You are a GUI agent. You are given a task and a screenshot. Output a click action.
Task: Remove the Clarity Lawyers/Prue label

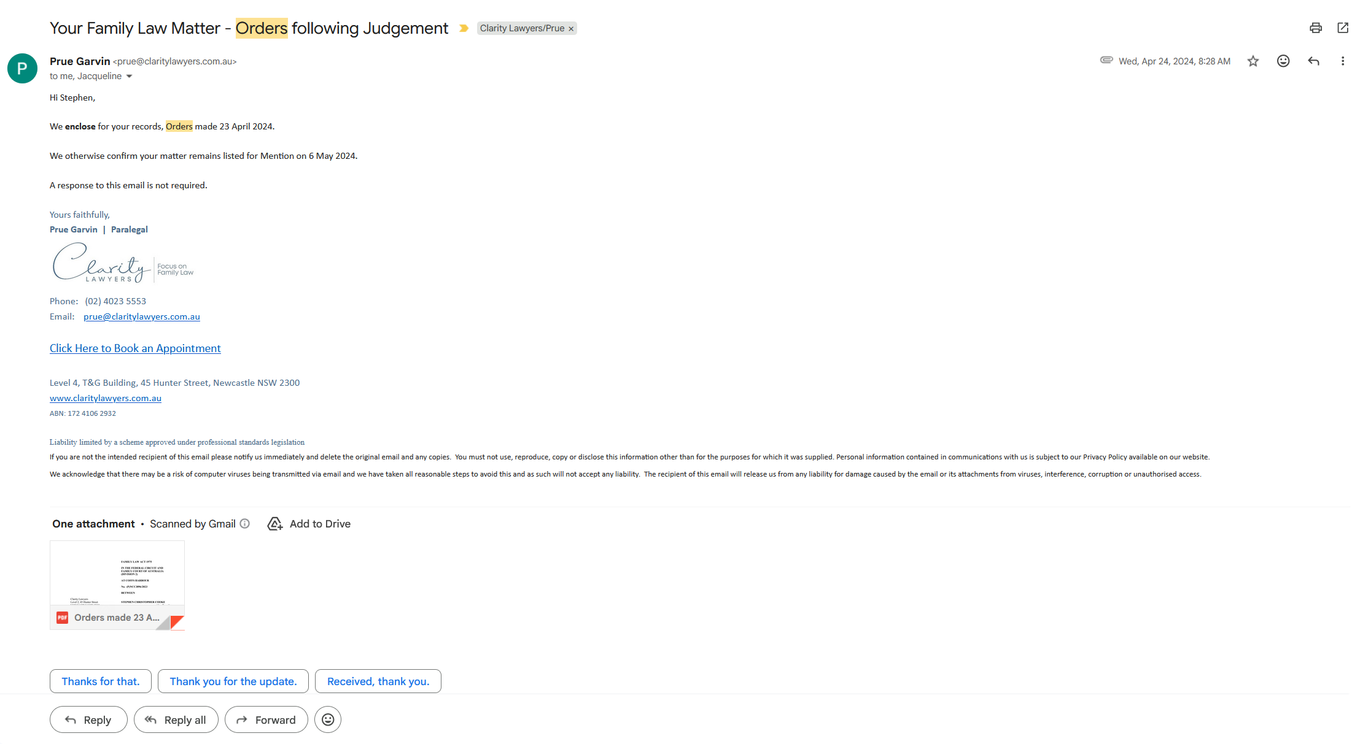point(571,29)
